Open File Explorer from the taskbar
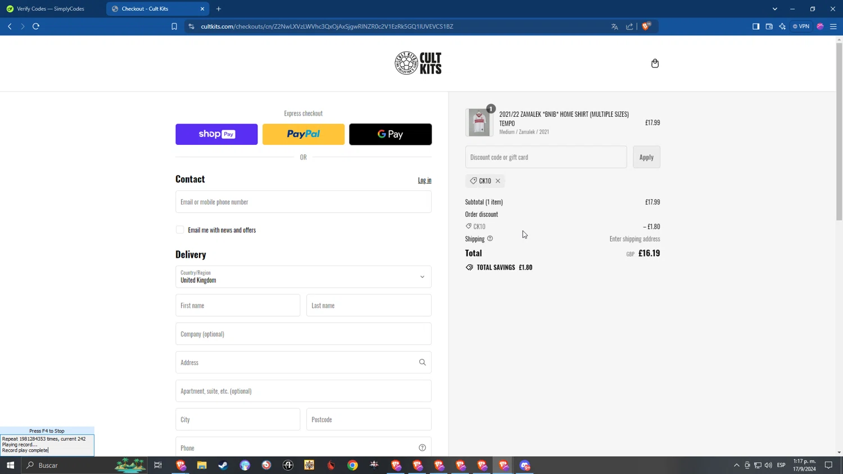This screenshot has width=843, height=474. pyautogui.click(x=202, y=465)
